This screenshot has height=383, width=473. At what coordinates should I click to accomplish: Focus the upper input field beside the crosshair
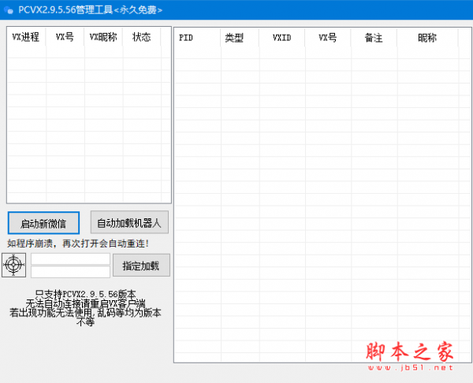tap(71, 259)
